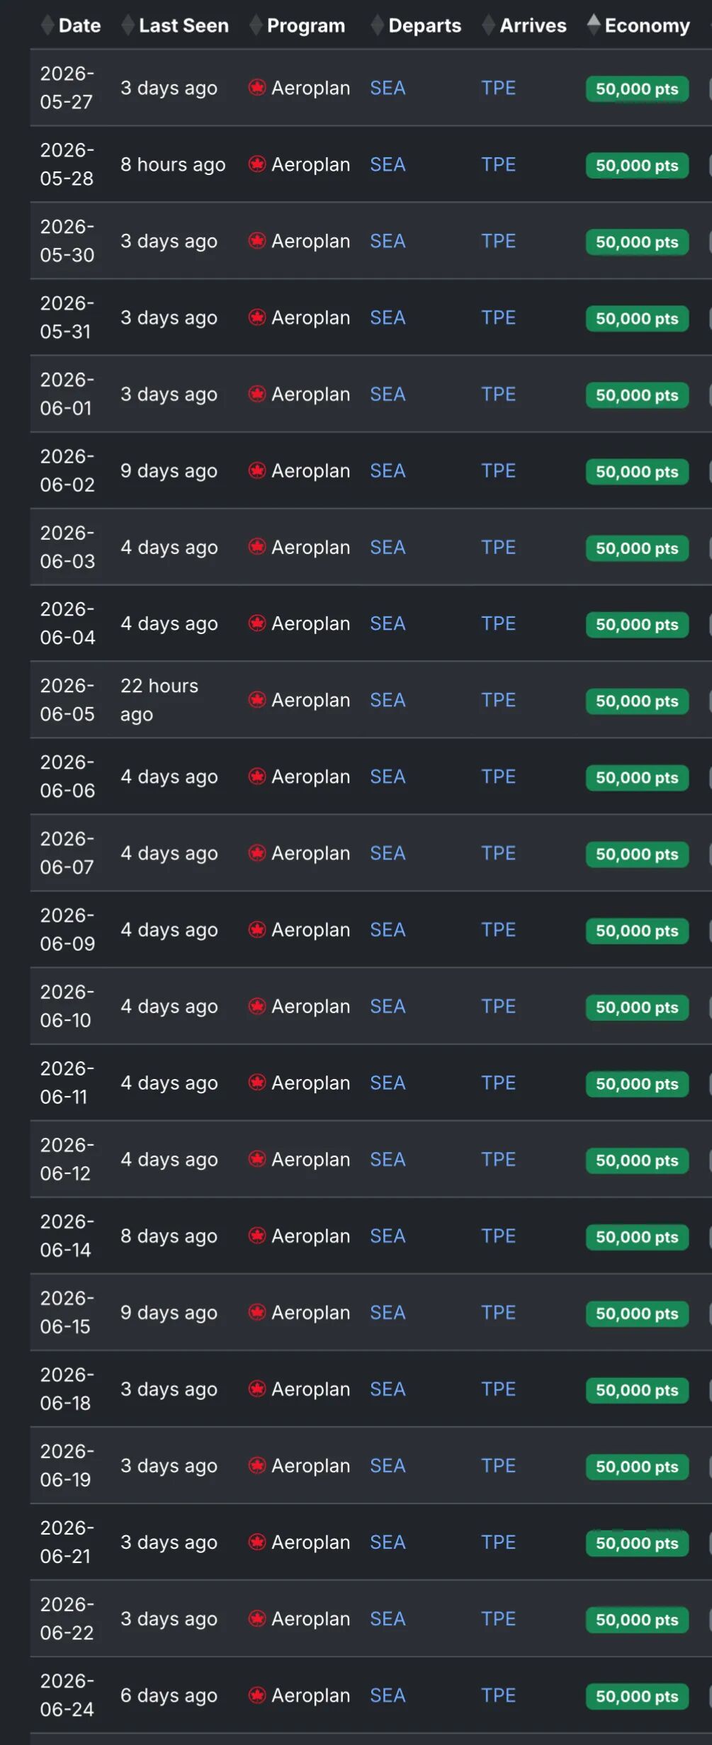
Task: Click 50,000 pts badge for 2026-06-14
Action: tap(636, 1236)
